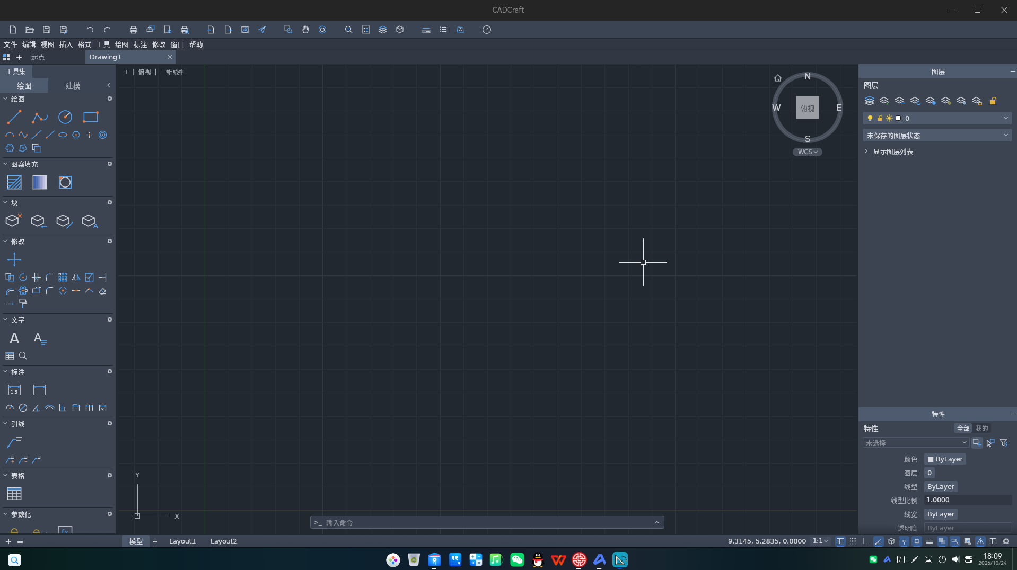Select the leader line tool
The image size is (1017, 570).
[x=14, y=442]
